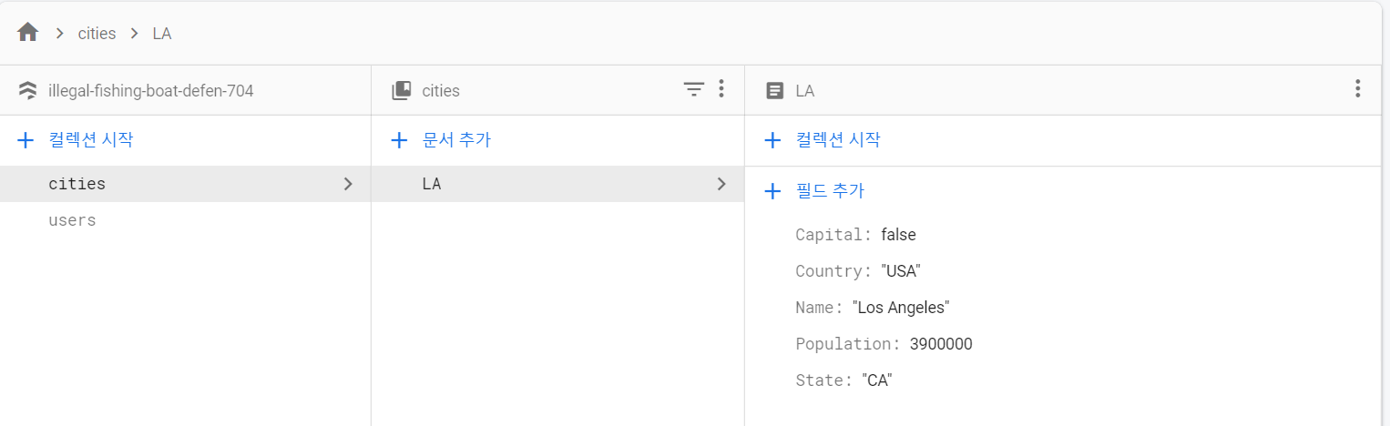Click the Country field value "USA"

902,271
